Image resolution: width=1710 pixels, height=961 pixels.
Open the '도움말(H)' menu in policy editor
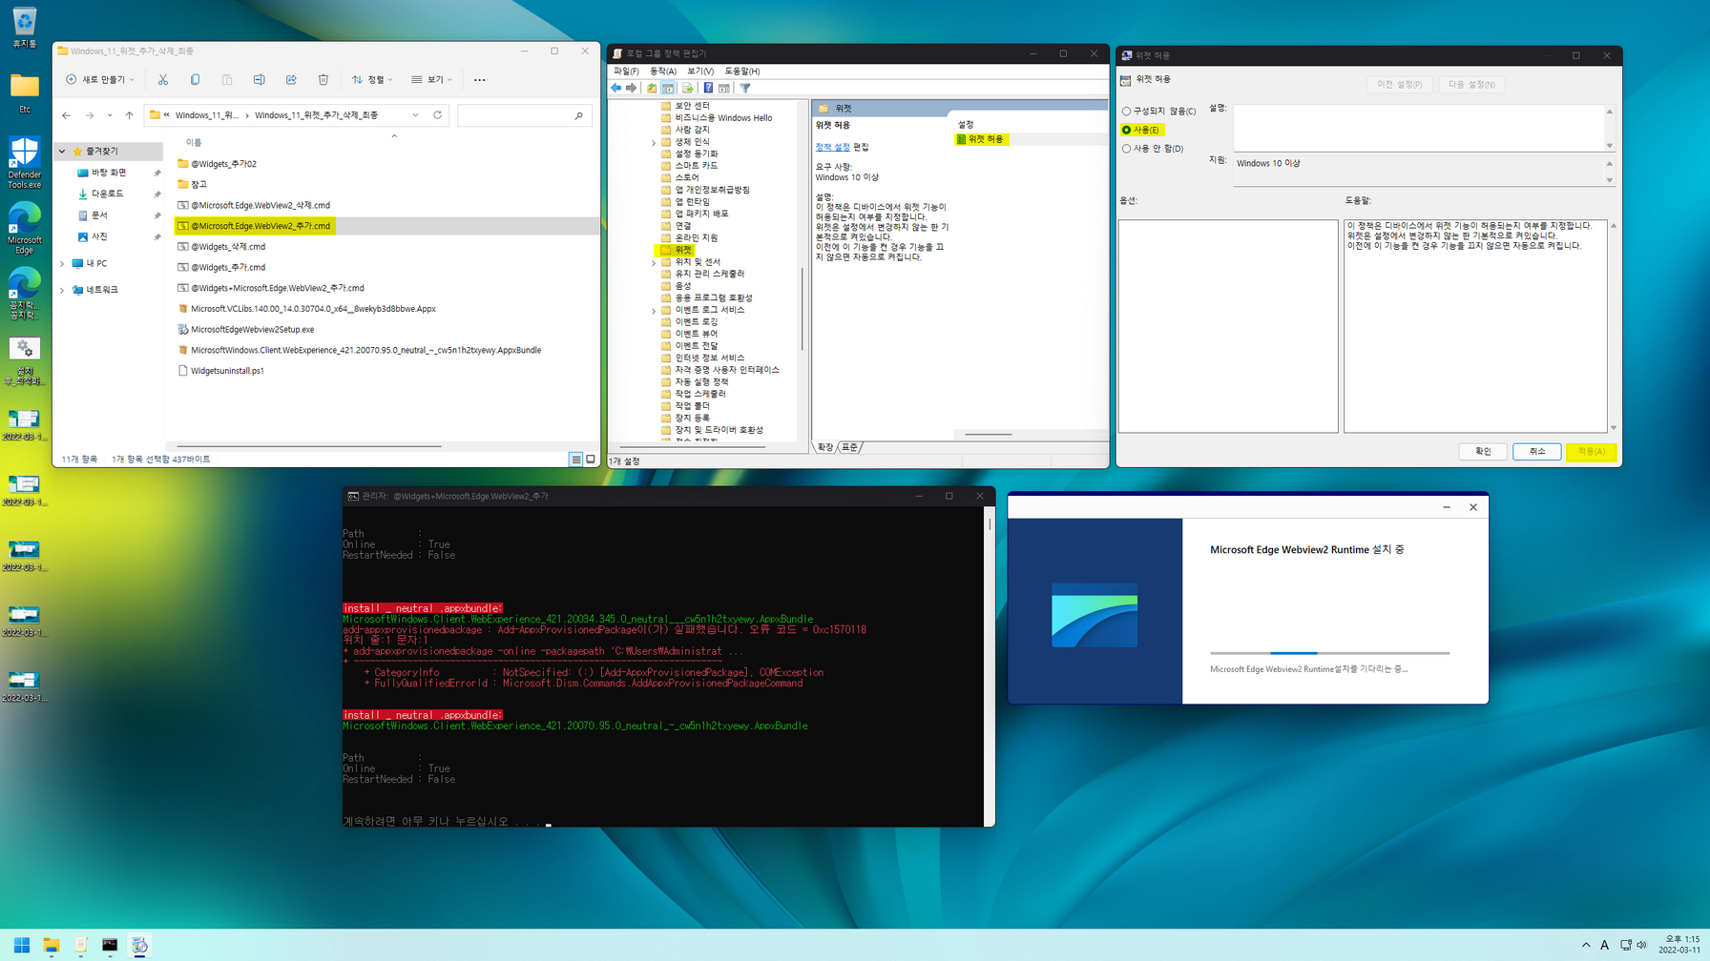[742, 72]
